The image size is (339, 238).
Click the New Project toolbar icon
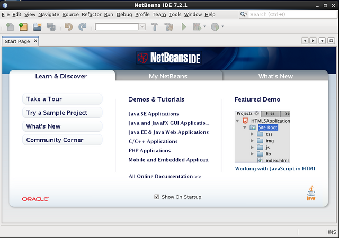[23, 26]
